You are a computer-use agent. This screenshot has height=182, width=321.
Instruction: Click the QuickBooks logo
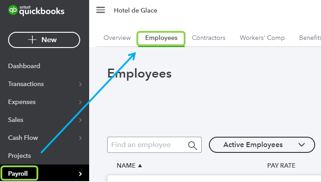coord(36,10)
